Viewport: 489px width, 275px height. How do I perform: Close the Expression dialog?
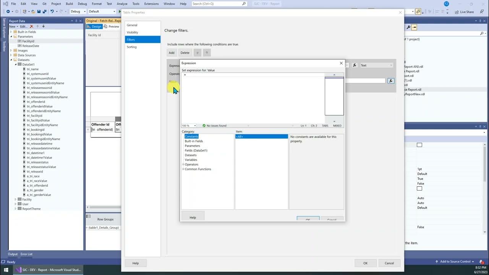point(341,63)
